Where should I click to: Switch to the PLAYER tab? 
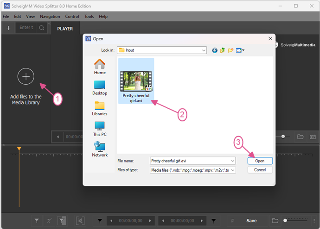click(65, 29)
